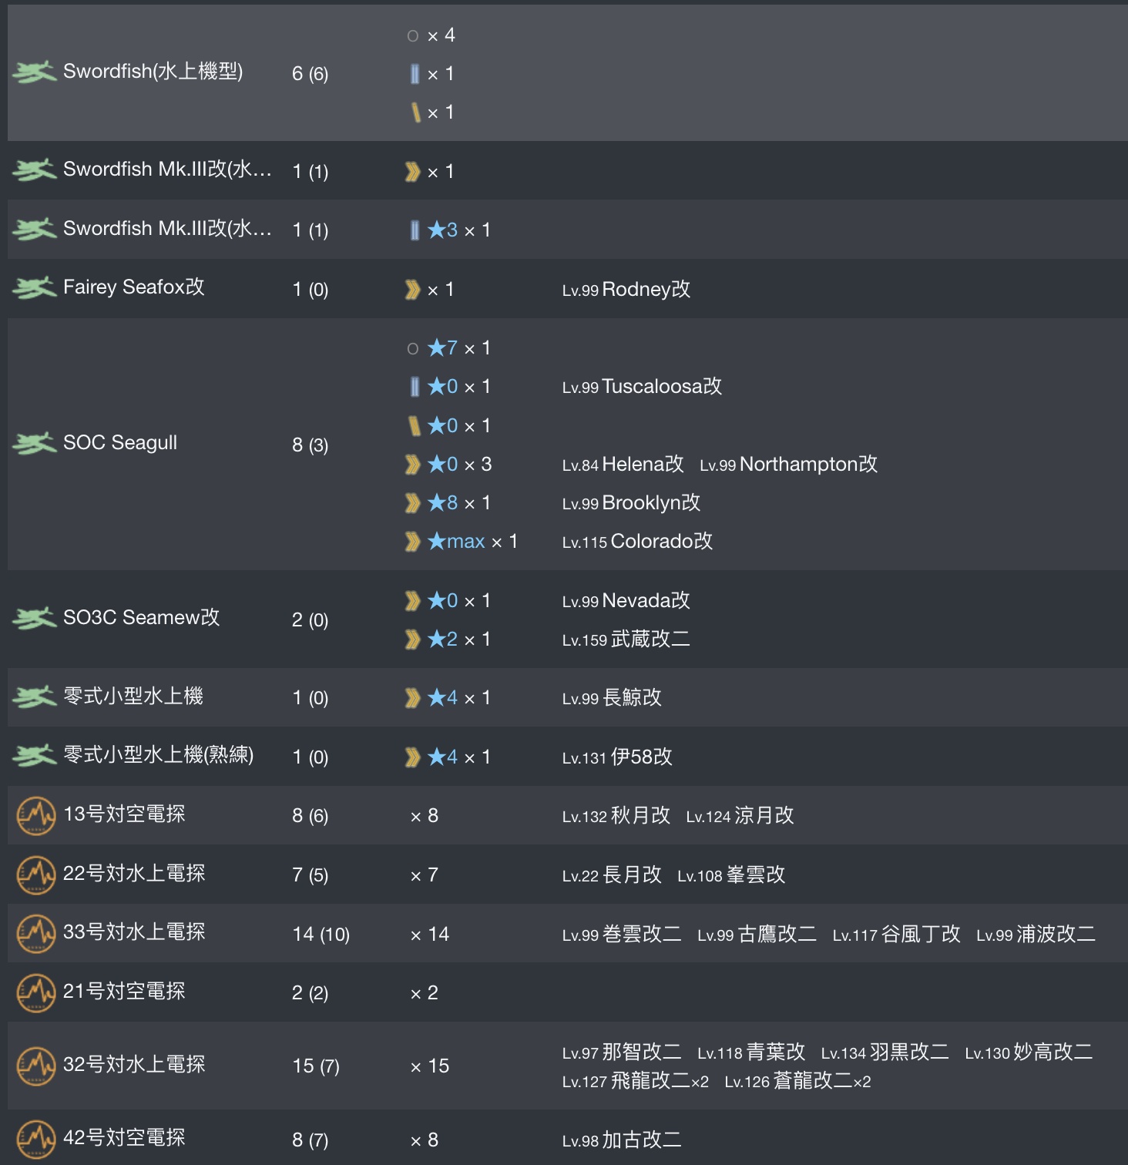Select ship Lv.134 羽黒改二
1128x1165 pixels.
pyautogui.click(x=885, y=1053)
